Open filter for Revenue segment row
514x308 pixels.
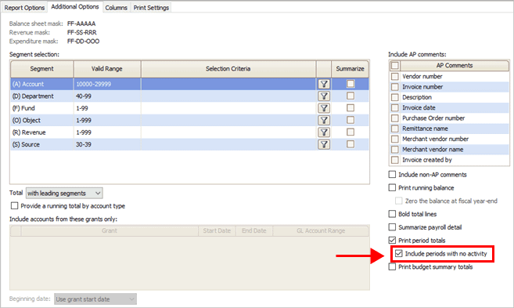(324, 132)
